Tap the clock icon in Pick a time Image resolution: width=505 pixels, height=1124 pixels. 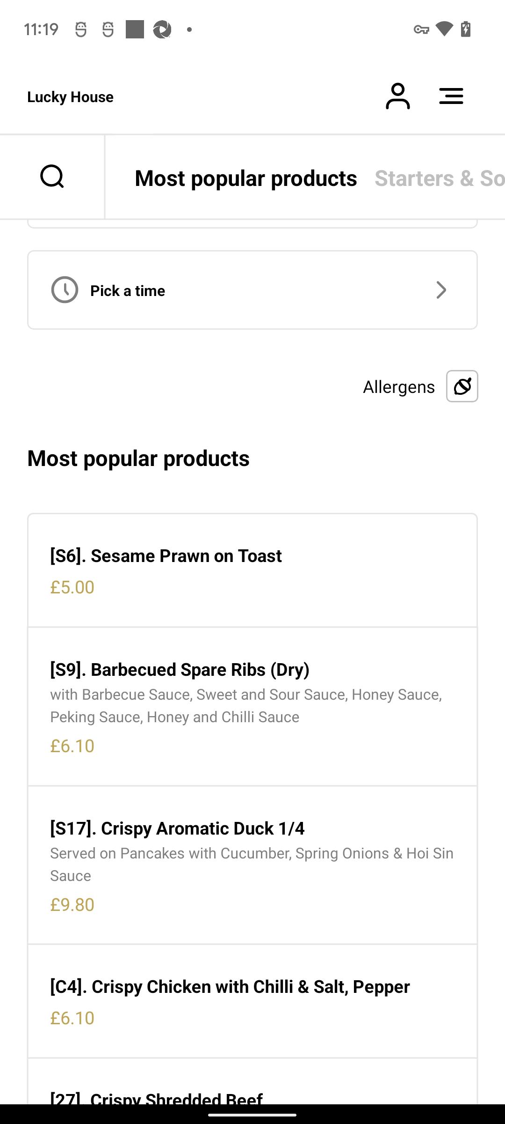point(65,290)
